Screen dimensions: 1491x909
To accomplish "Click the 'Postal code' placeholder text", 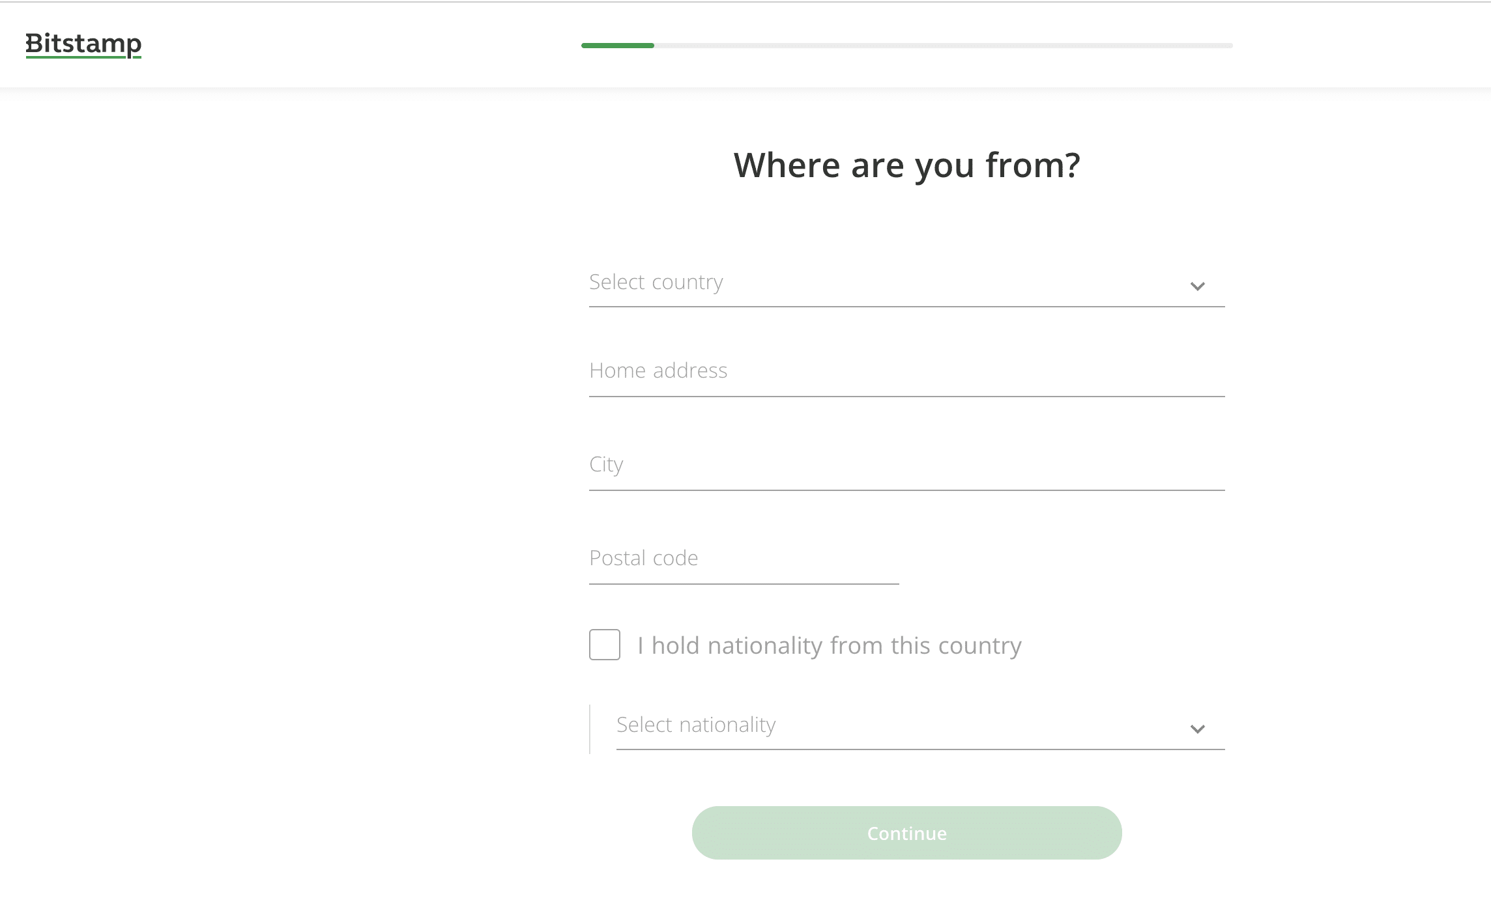I will click(x=644, y=558).
